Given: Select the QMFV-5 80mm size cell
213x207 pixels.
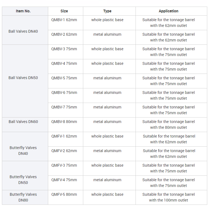Looking at the screenshot, I should point(64,194).
